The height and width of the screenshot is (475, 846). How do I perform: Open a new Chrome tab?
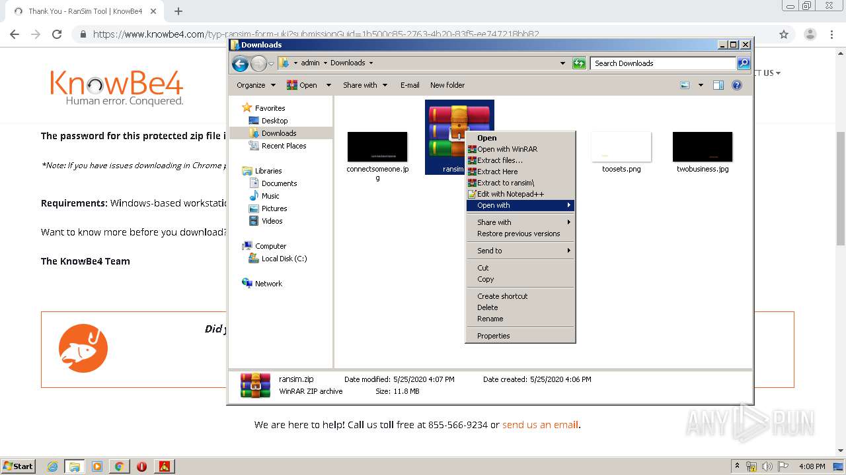[x=178, y=11]
